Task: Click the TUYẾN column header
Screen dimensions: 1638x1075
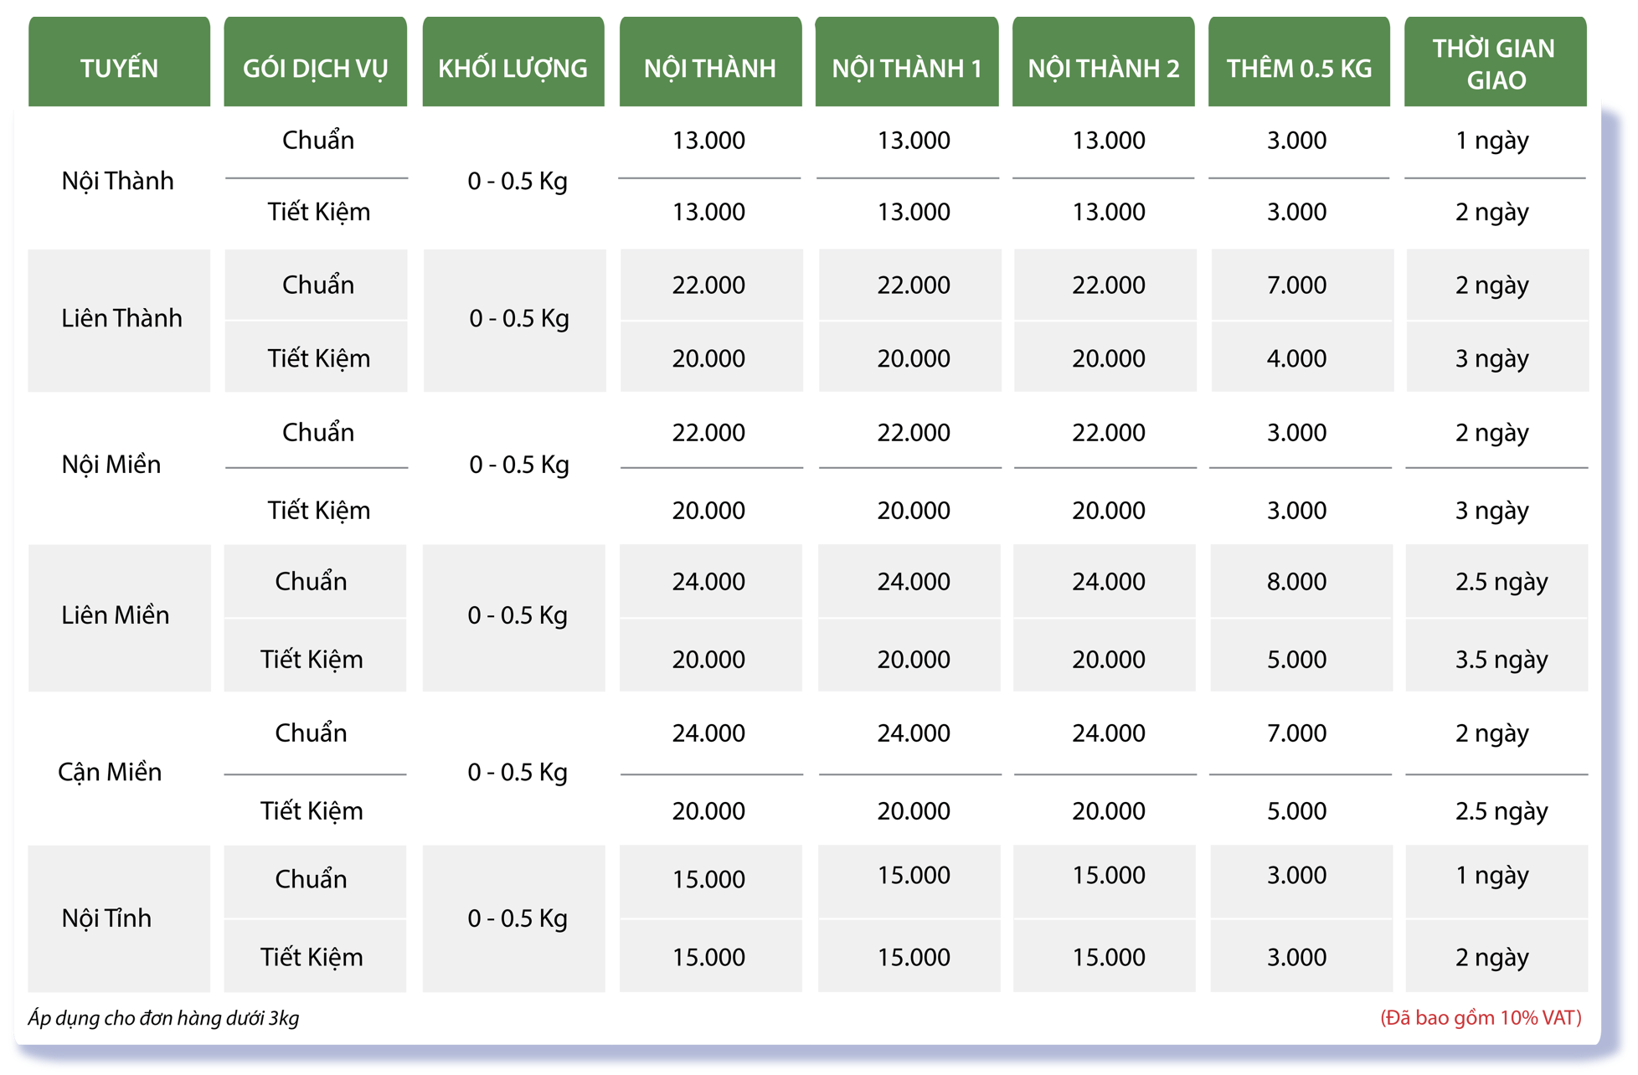Action: (119, 62)
